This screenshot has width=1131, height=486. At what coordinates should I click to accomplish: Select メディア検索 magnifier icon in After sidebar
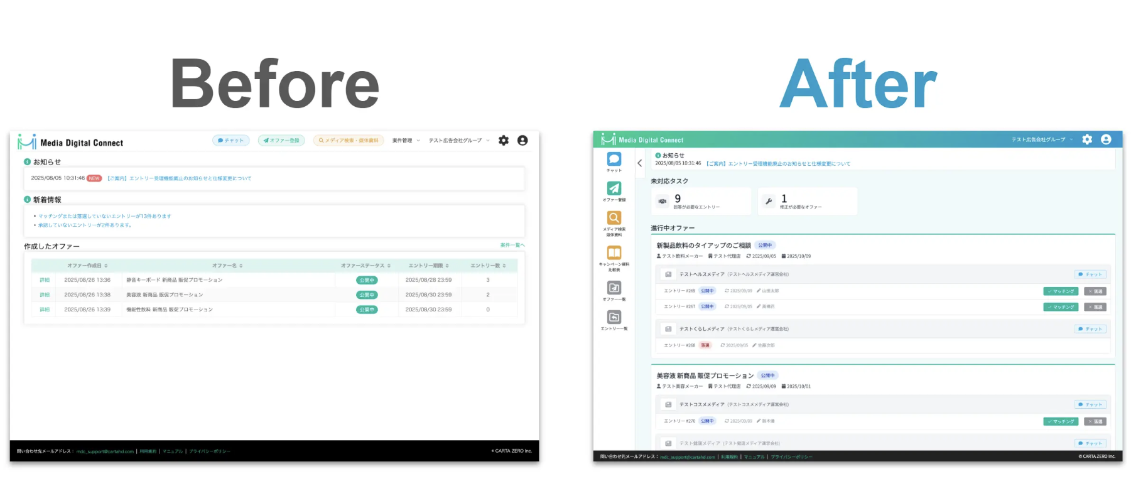(614, 218)
